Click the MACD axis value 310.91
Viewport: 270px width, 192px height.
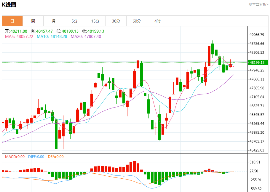tap(255, 162)
